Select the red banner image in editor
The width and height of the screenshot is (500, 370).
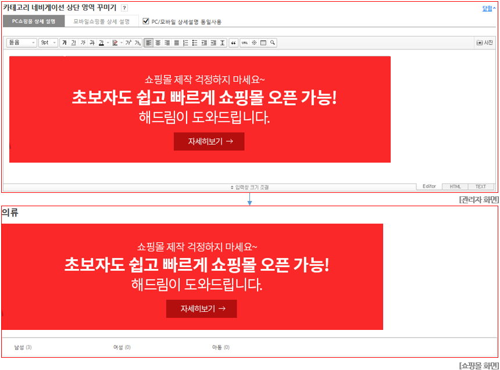tap(200, 109)
